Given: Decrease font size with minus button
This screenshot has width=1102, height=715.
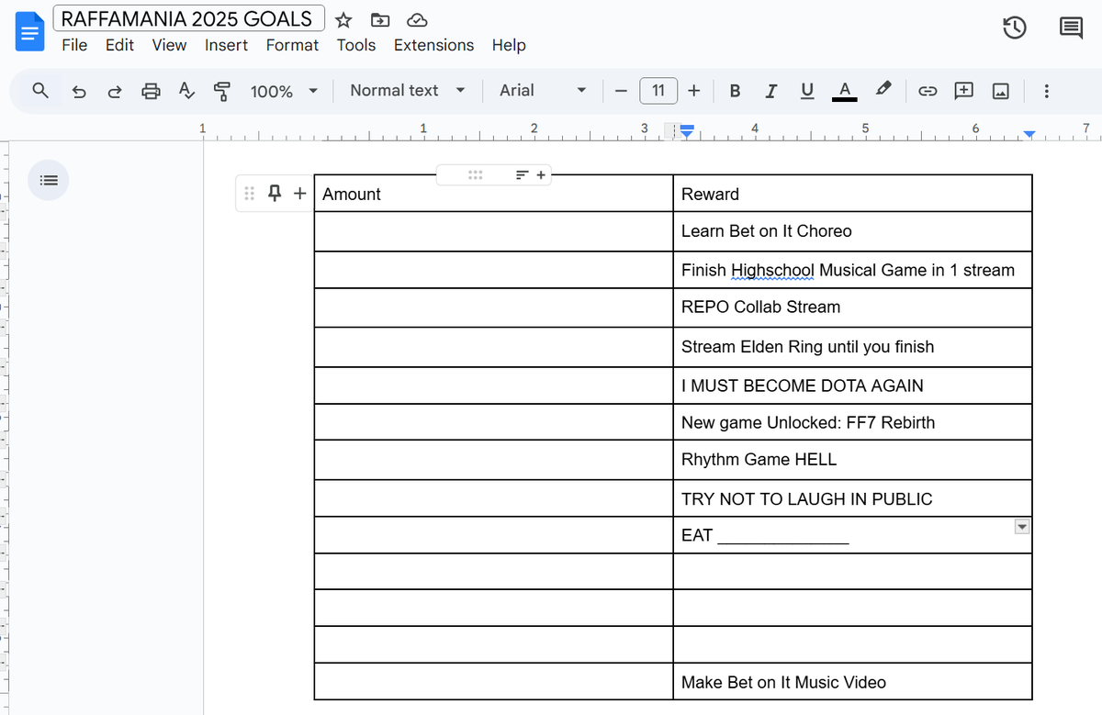Looking at the screenshot, I should [x=622, y=91].
